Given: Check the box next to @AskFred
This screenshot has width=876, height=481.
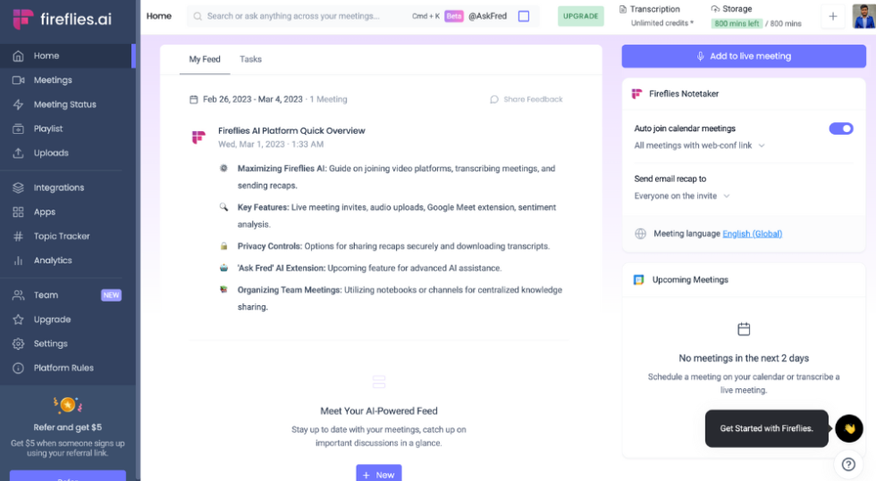Looking at the screenshot, I should pos(524,16).
